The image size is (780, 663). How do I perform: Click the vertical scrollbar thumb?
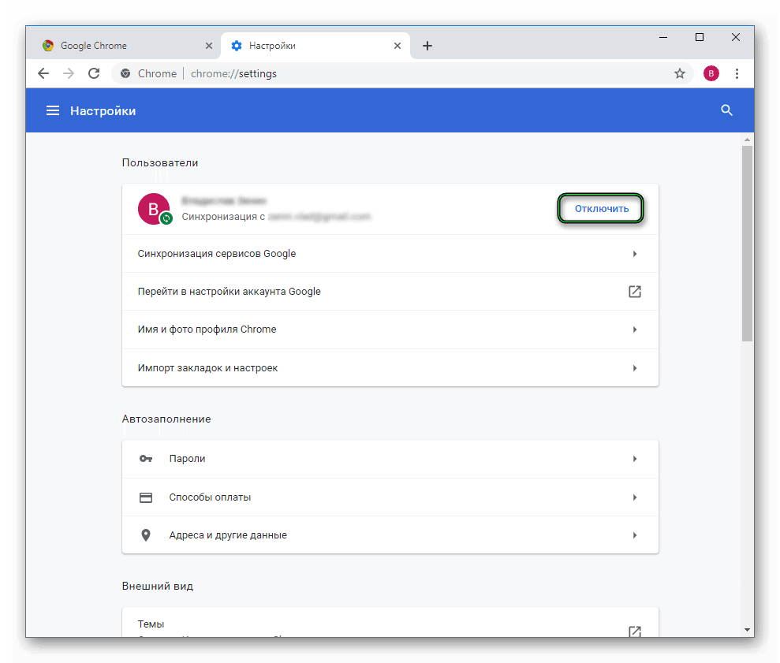[747, 244]
